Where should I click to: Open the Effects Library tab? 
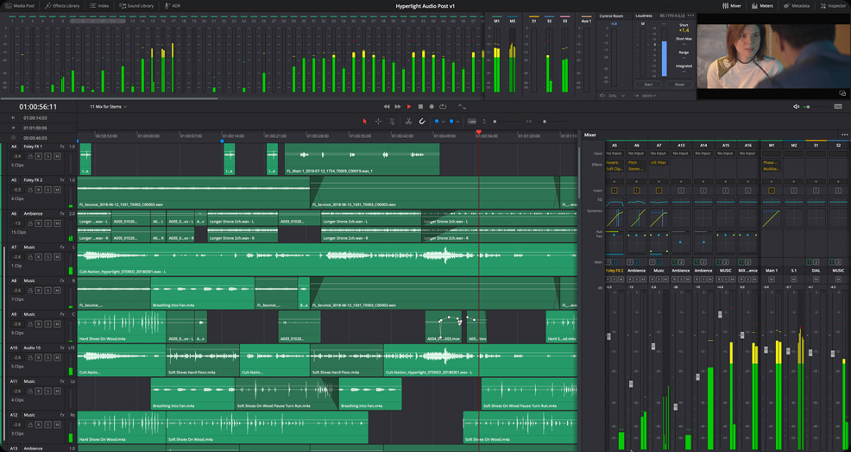tap(62, 5)
